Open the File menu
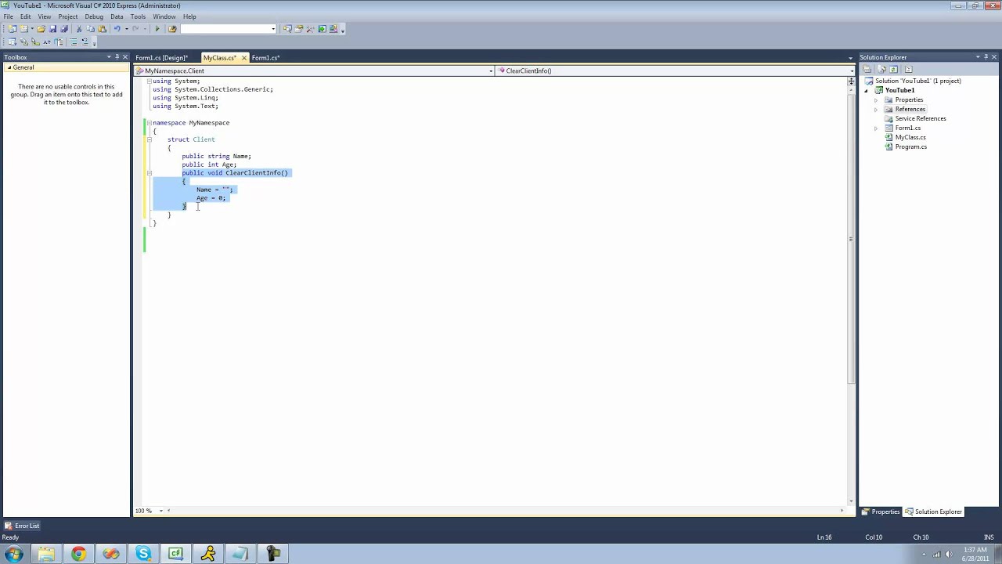 click(8, 16)
